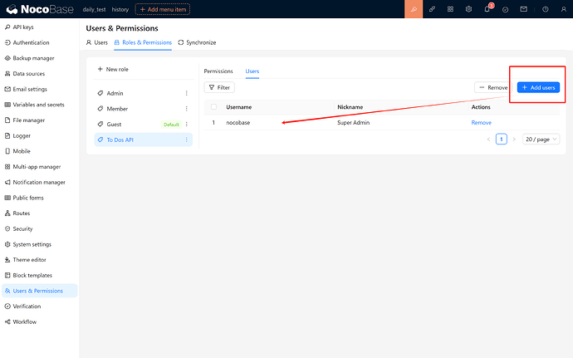Viewport: 573px width, 358px height.
Task: Open the Filter button
Action: (x=219, y=87)
